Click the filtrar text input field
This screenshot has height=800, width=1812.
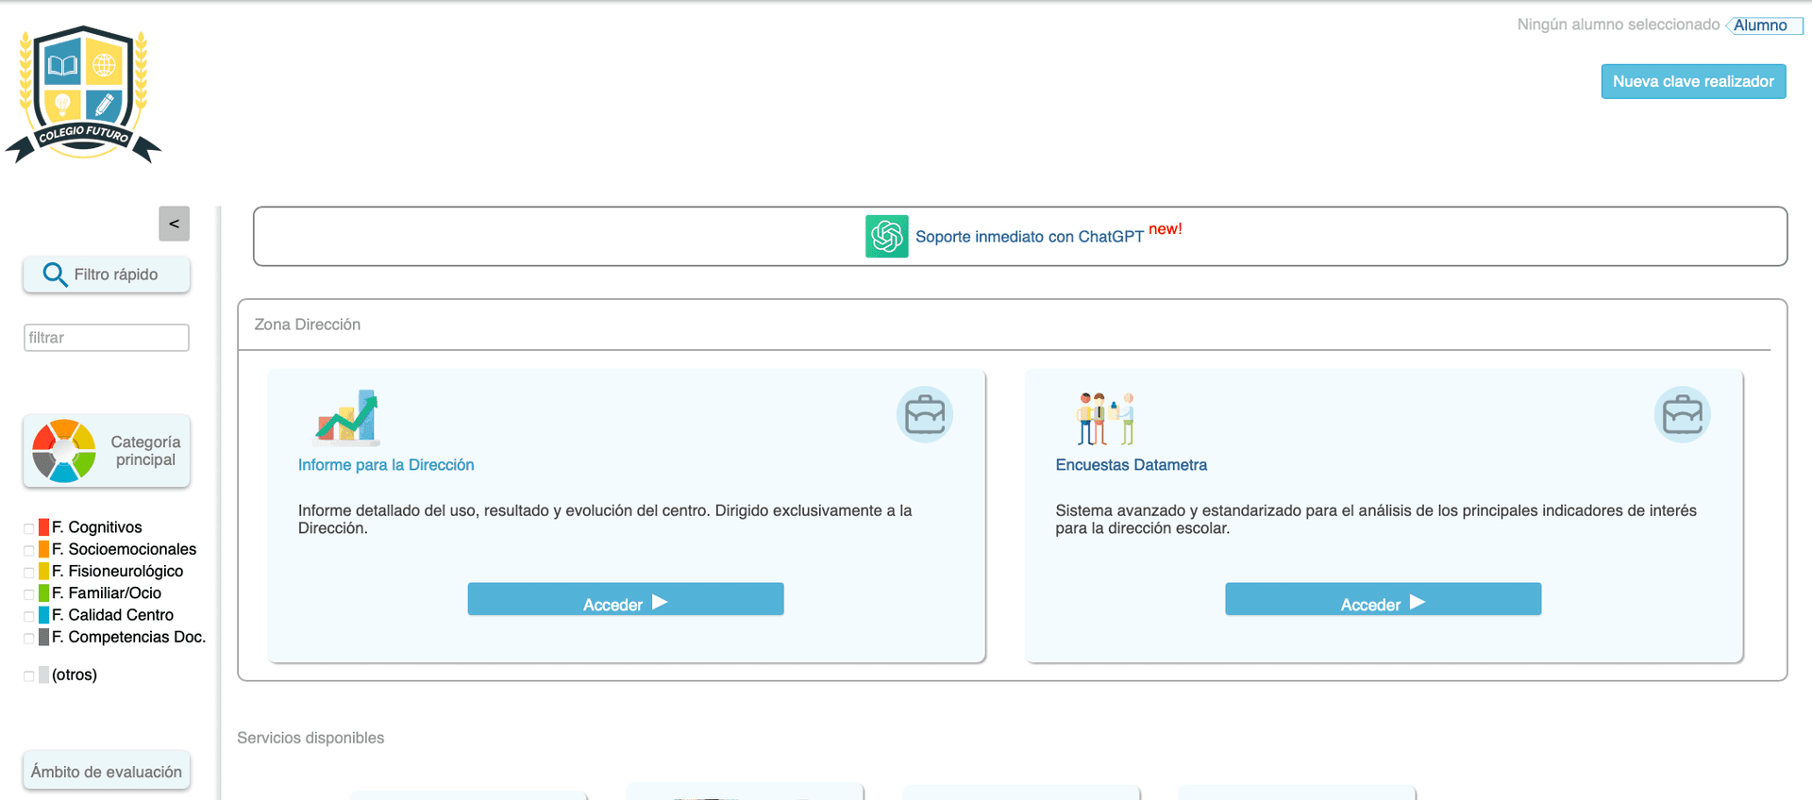point(107,338)
